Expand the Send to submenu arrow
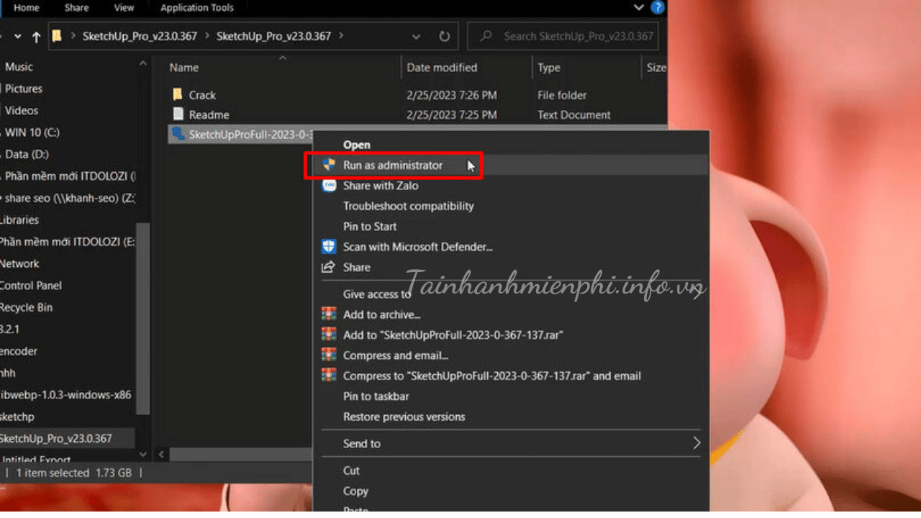921x518 pixels. [x=696, y=443]
